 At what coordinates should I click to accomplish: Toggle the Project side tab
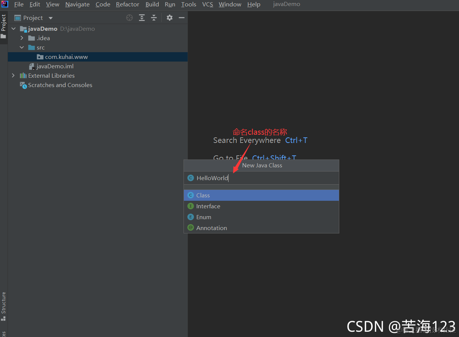click(x=3, y=27)
